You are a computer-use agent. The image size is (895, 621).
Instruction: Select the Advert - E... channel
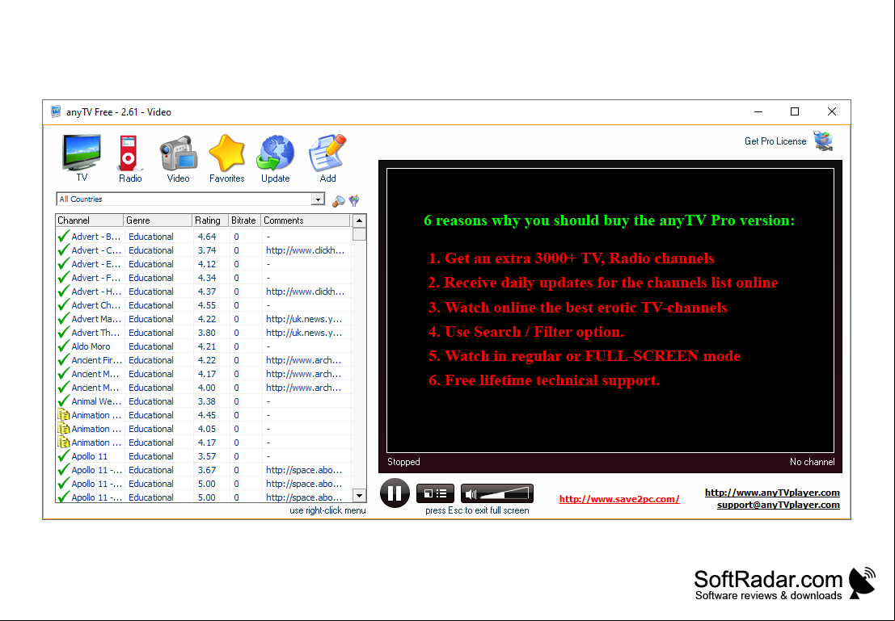[204, 264]
